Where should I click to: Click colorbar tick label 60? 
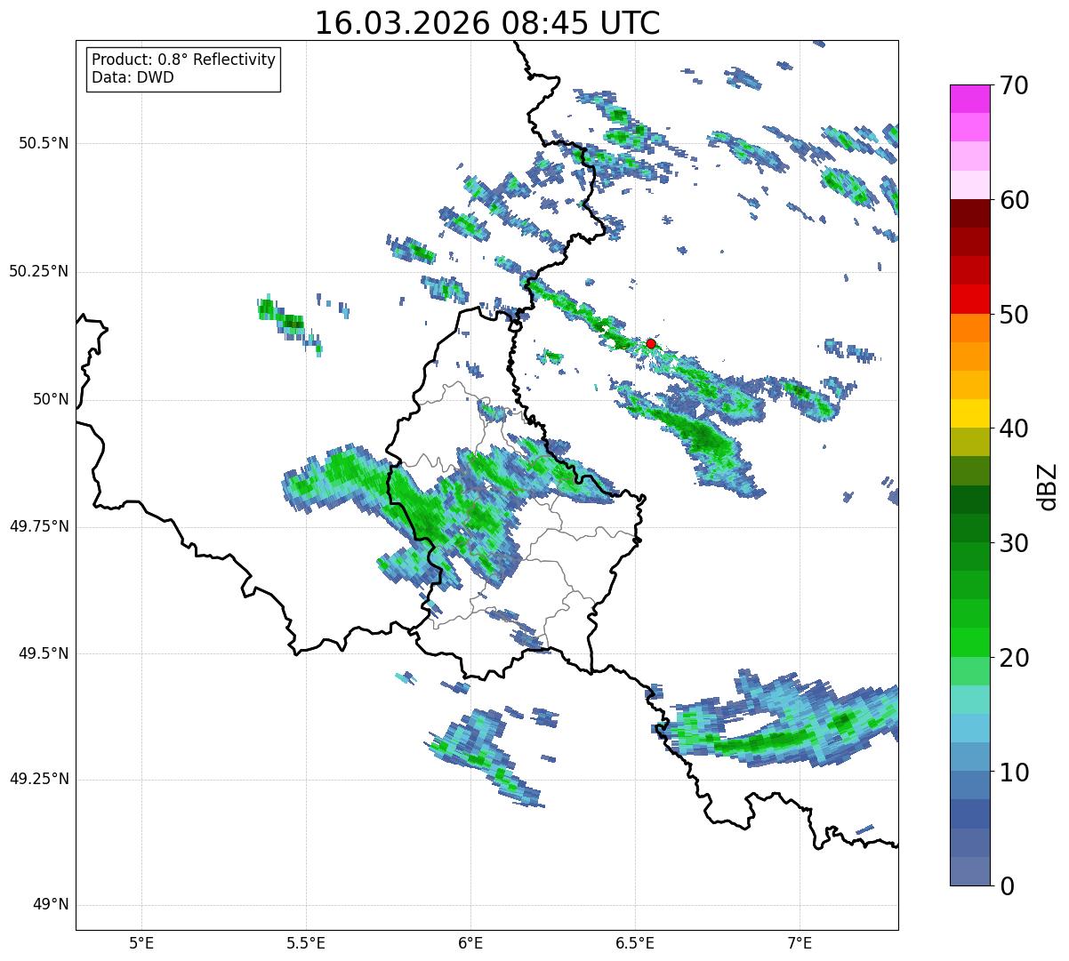1014,200
